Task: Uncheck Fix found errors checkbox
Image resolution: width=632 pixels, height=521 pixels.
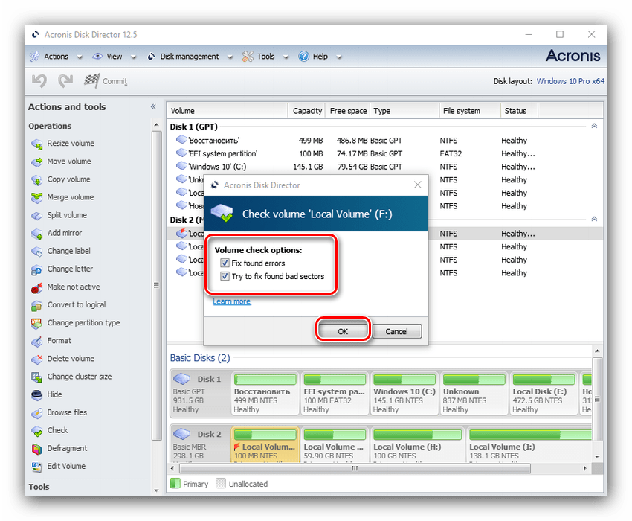Action: (x=225, y=263)
